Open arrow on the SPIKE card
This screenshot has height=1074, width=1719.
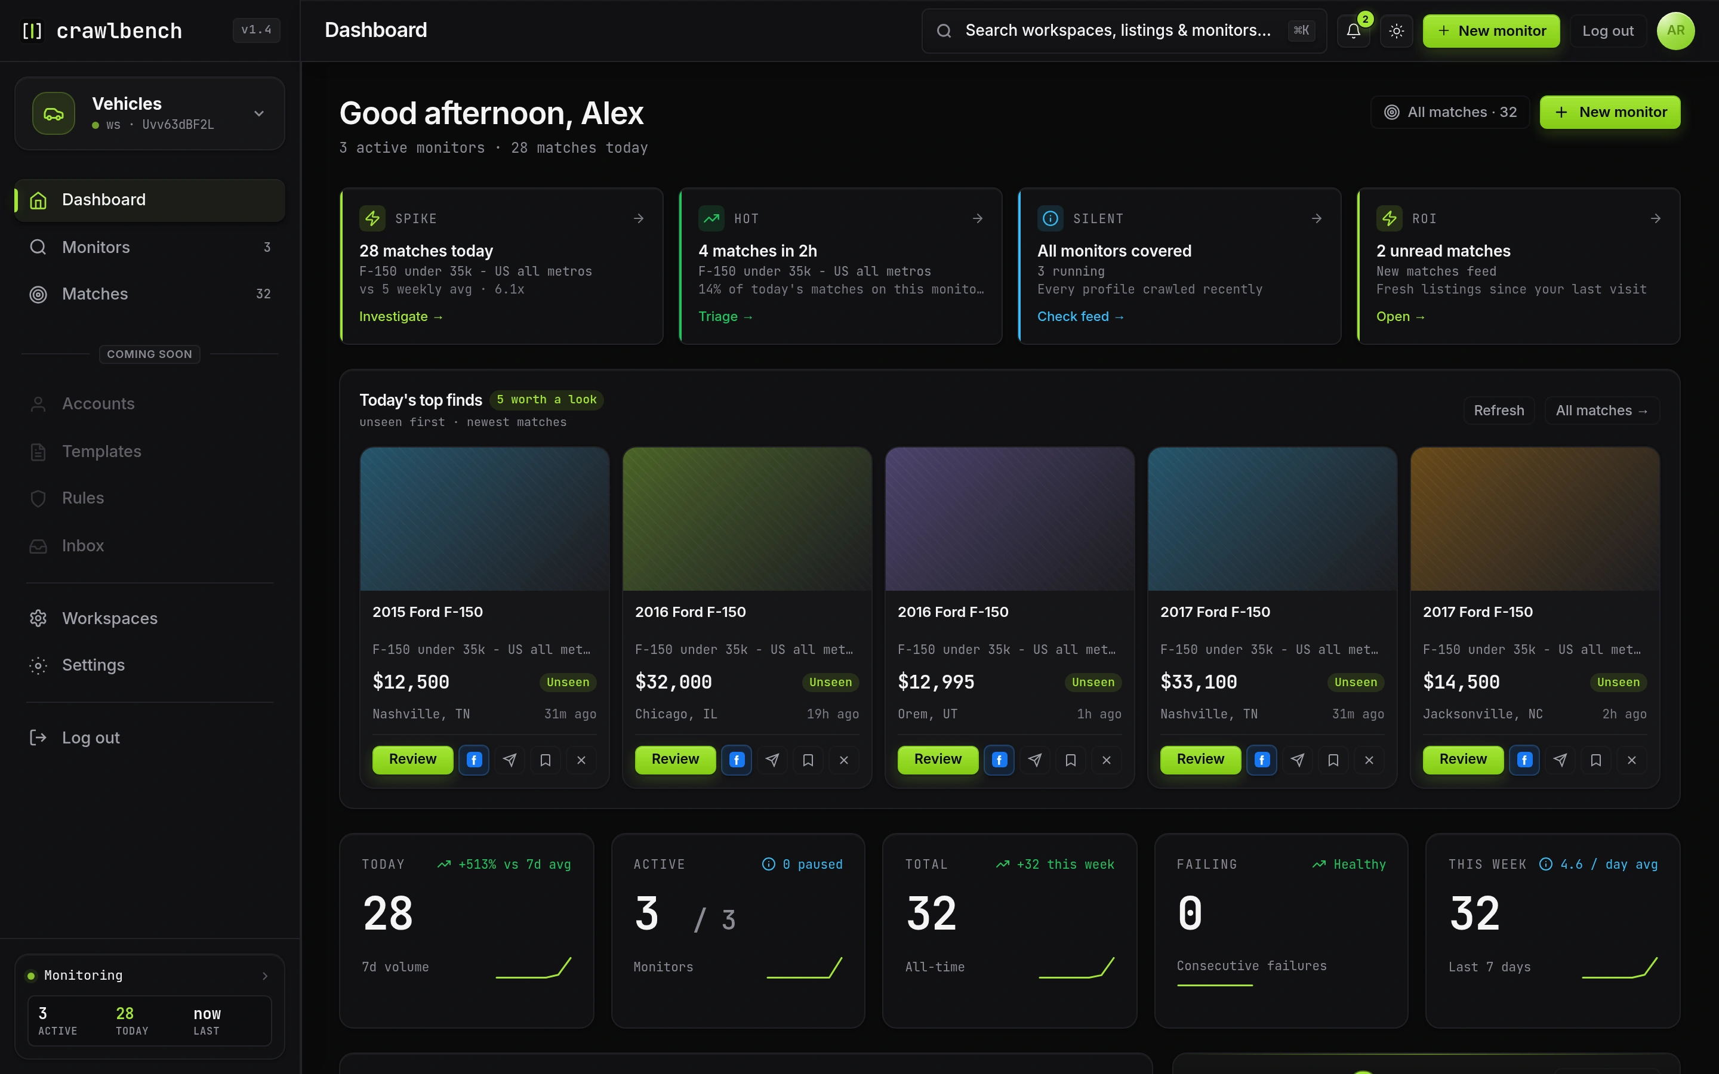(x=639, y=219)
